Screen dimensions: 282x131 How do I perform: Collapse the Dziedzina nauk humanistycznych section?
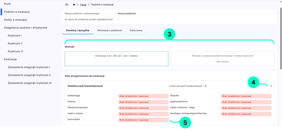point(271,86)
